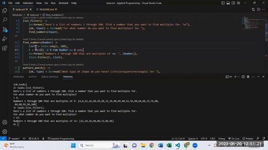Open the Run and Debug view

pyautogui.click(x=5, y=39)
